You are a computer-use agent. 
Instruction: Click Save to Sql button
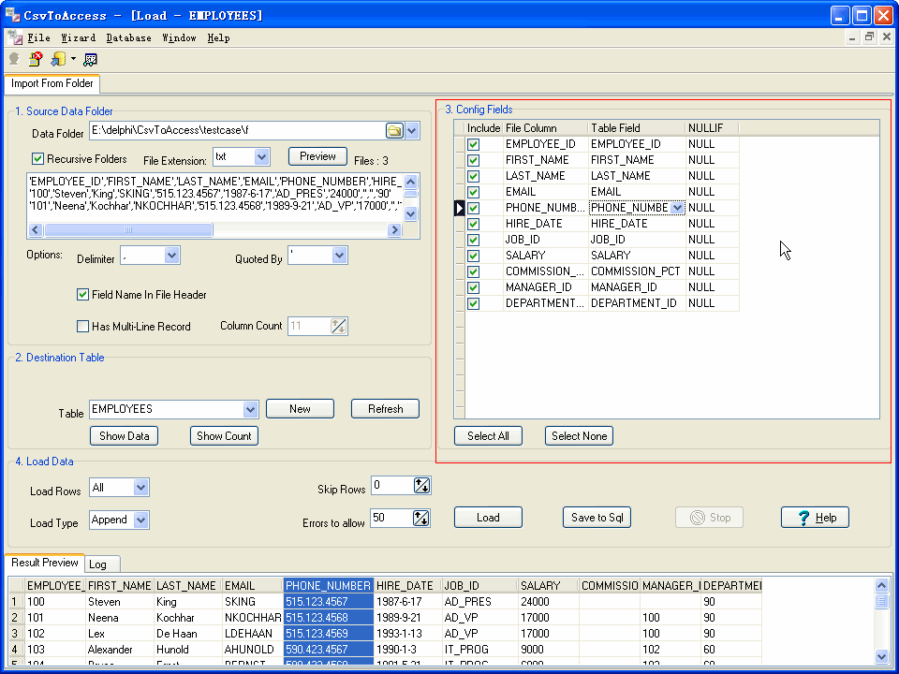point(597,517)
